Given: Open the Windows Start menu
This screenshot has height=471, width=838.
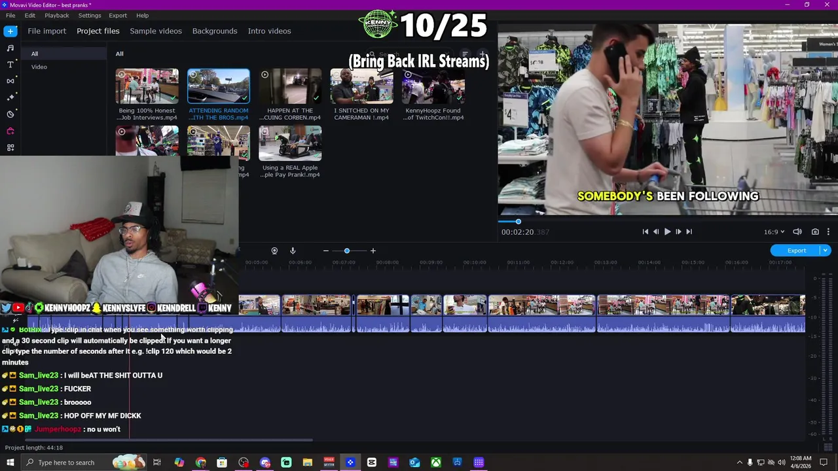Looking at the screenshot, I should [10, 462].
